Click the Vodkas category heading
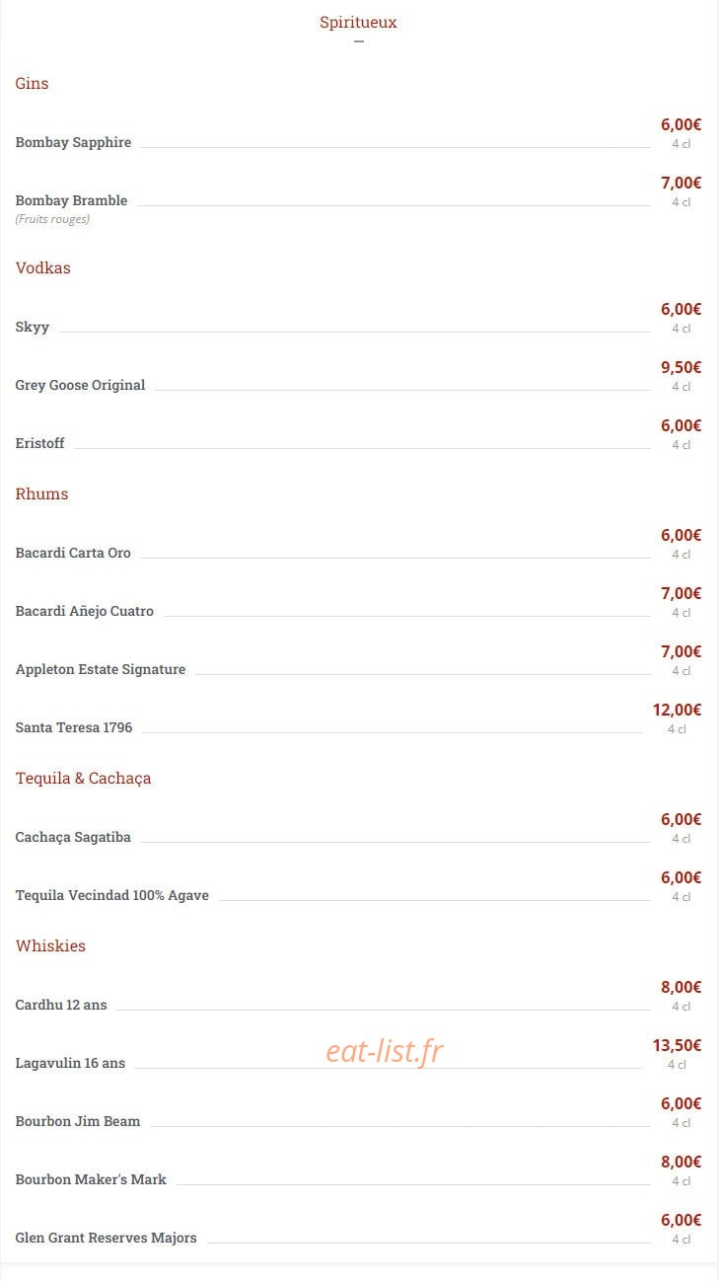 [42, 267]
